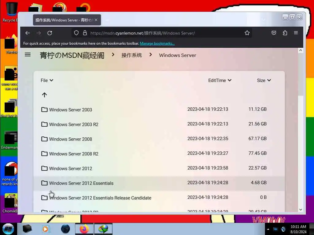
Task: Show hidden system tray icons arrow
Action: (x=268, y=229)
